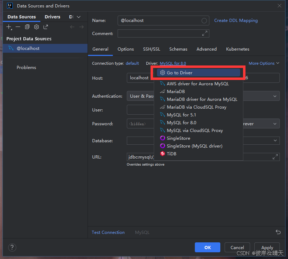
Task: Navigate back with left arrow icon
Action: pyautogui.click(x=72, y=27)
